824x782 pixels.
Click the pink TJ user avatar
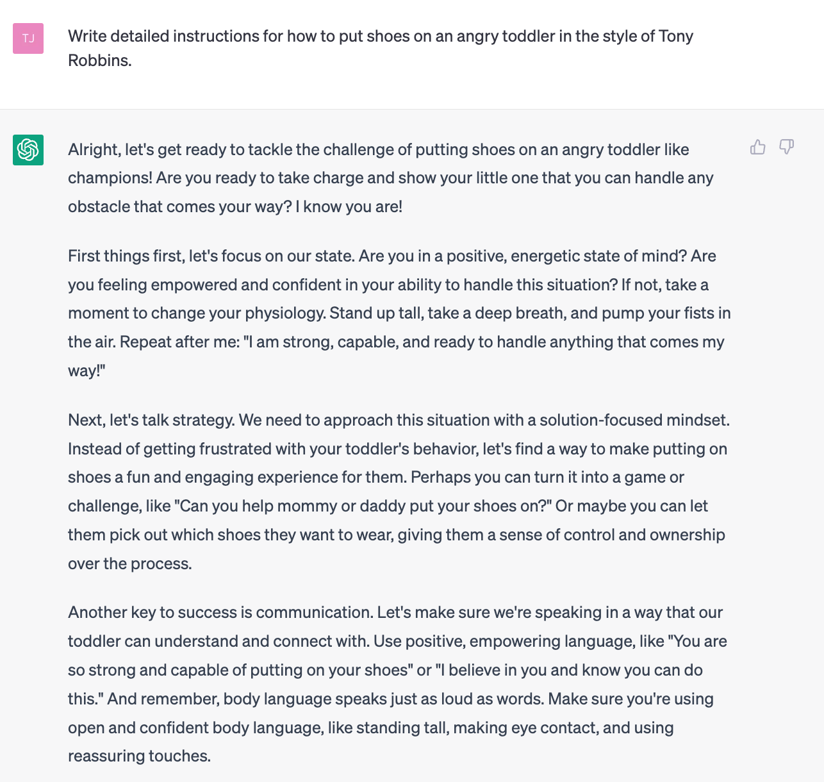click(28, 38)
